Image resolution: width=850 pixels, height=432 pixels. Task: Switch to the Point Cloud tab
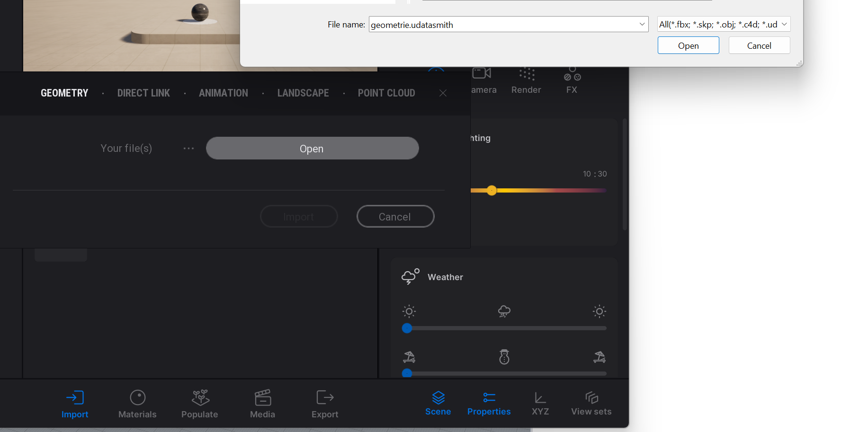(x=386, y=93)
